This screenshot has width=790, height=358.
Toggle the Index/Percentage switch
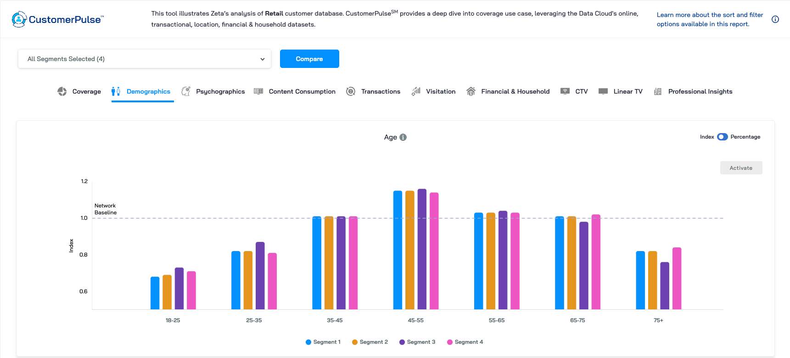click(723, 137)
